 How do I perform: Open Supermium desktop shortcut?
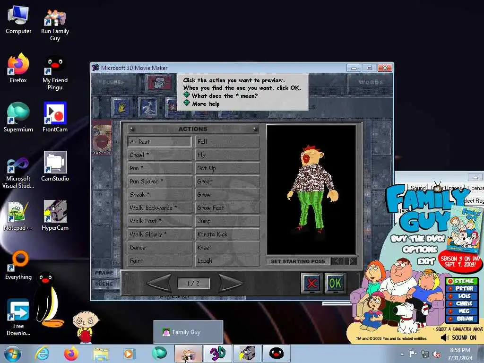point(18,117)
